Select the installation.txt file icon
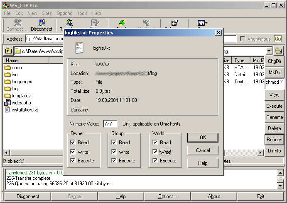The width and height of the screenshot is (287, 203). (7, 109)
